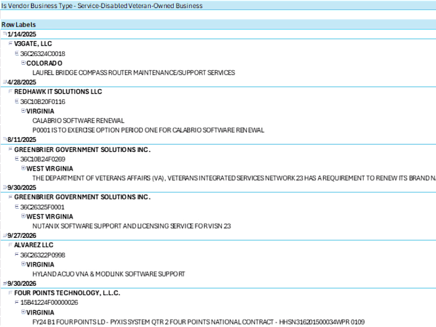Image resolution: width=436 pixels, height=327 pixels.
Task: Collapse the 9/30/2025 date group
Action: [x=5, y=187]
